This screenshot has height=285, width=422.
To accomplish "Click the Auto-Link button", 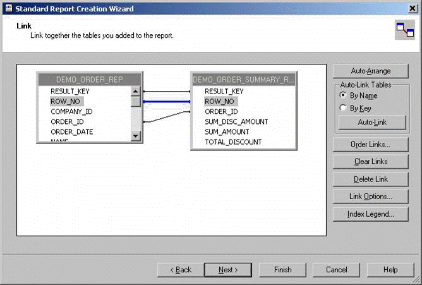I will [x=371, y=122].
